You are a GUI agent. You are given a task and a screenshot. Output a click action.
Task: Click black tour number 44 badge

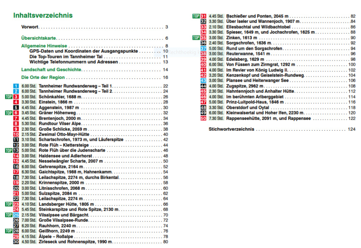point(204,86)
